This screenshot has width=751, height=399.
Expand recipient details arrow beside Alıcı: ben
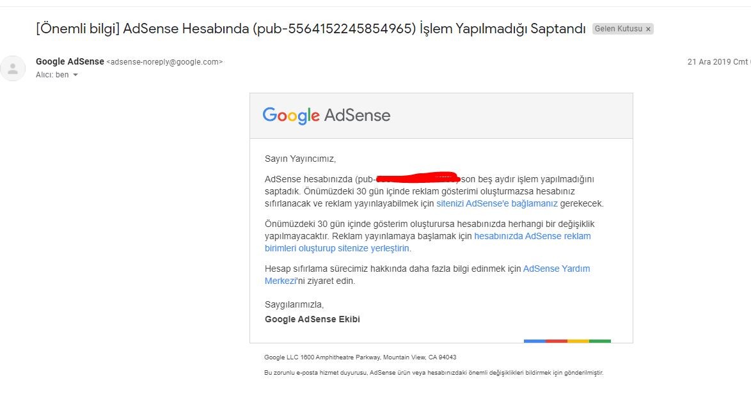pos(75,75)
